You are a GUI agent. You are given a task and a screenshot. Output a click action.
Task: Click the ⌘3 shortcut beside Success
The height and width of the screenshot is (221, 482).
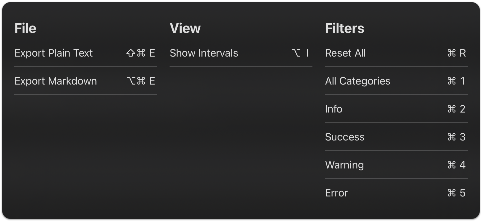click(456, 137)
